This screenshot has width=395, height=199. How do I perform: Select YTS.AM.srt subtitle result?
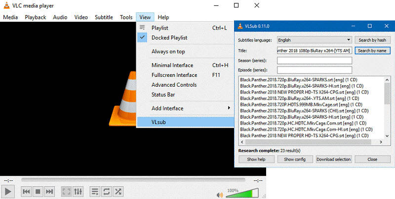(x=300, y=98)
